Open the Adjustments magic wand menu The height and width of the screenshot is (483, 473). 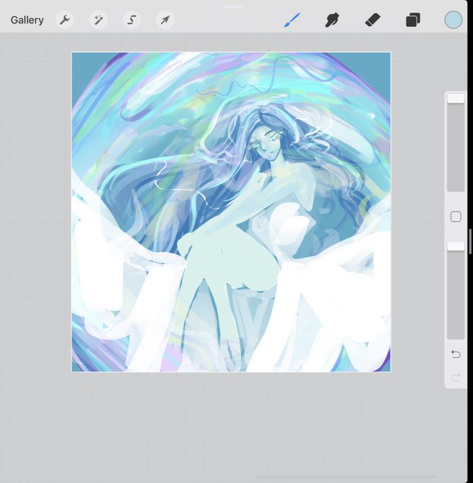click(98, 20)
